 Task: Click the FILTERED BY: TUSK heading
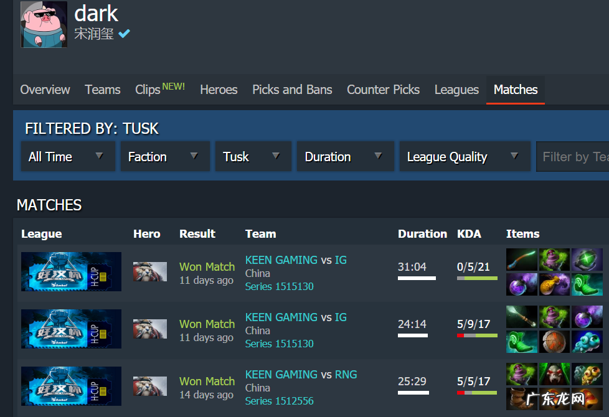point(92,128)
